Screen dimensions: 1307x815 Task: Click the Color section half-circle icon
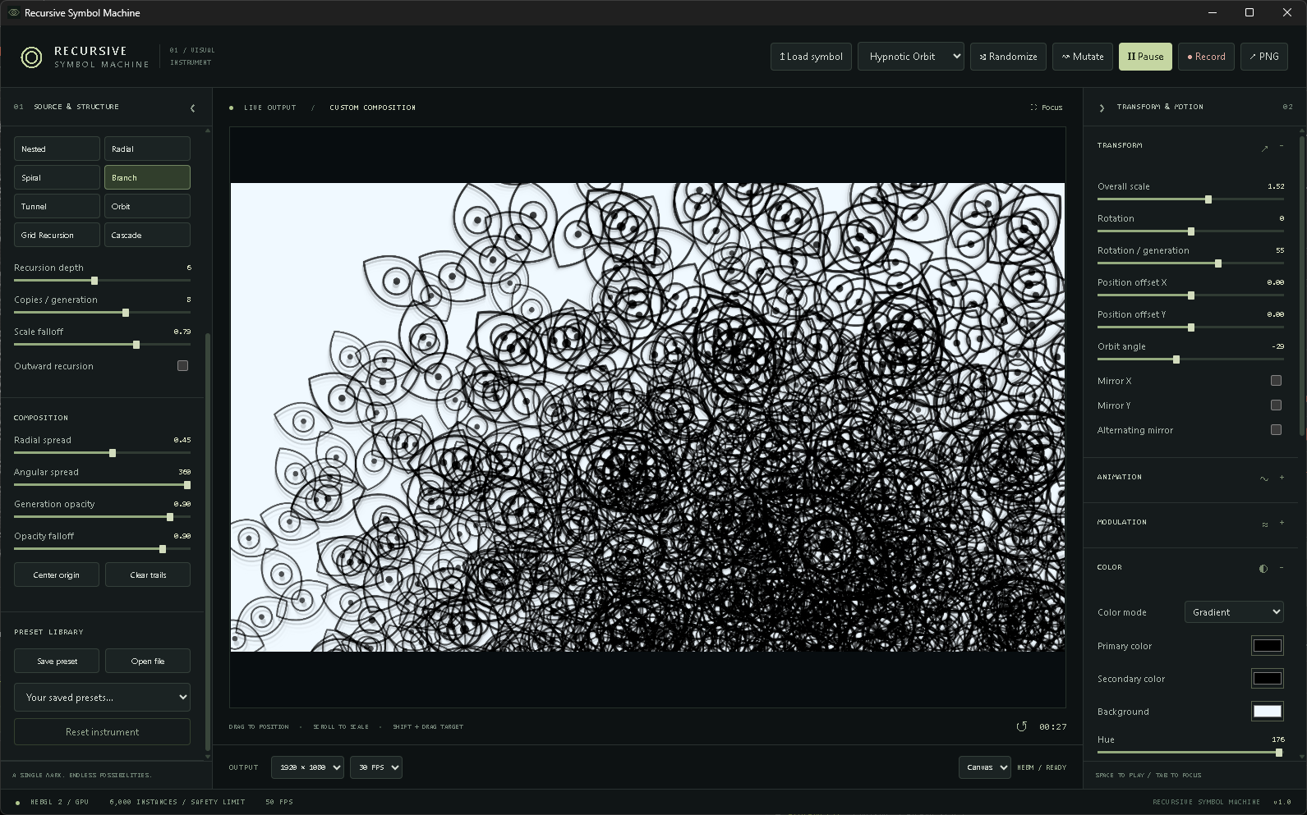coord(1263,568)
